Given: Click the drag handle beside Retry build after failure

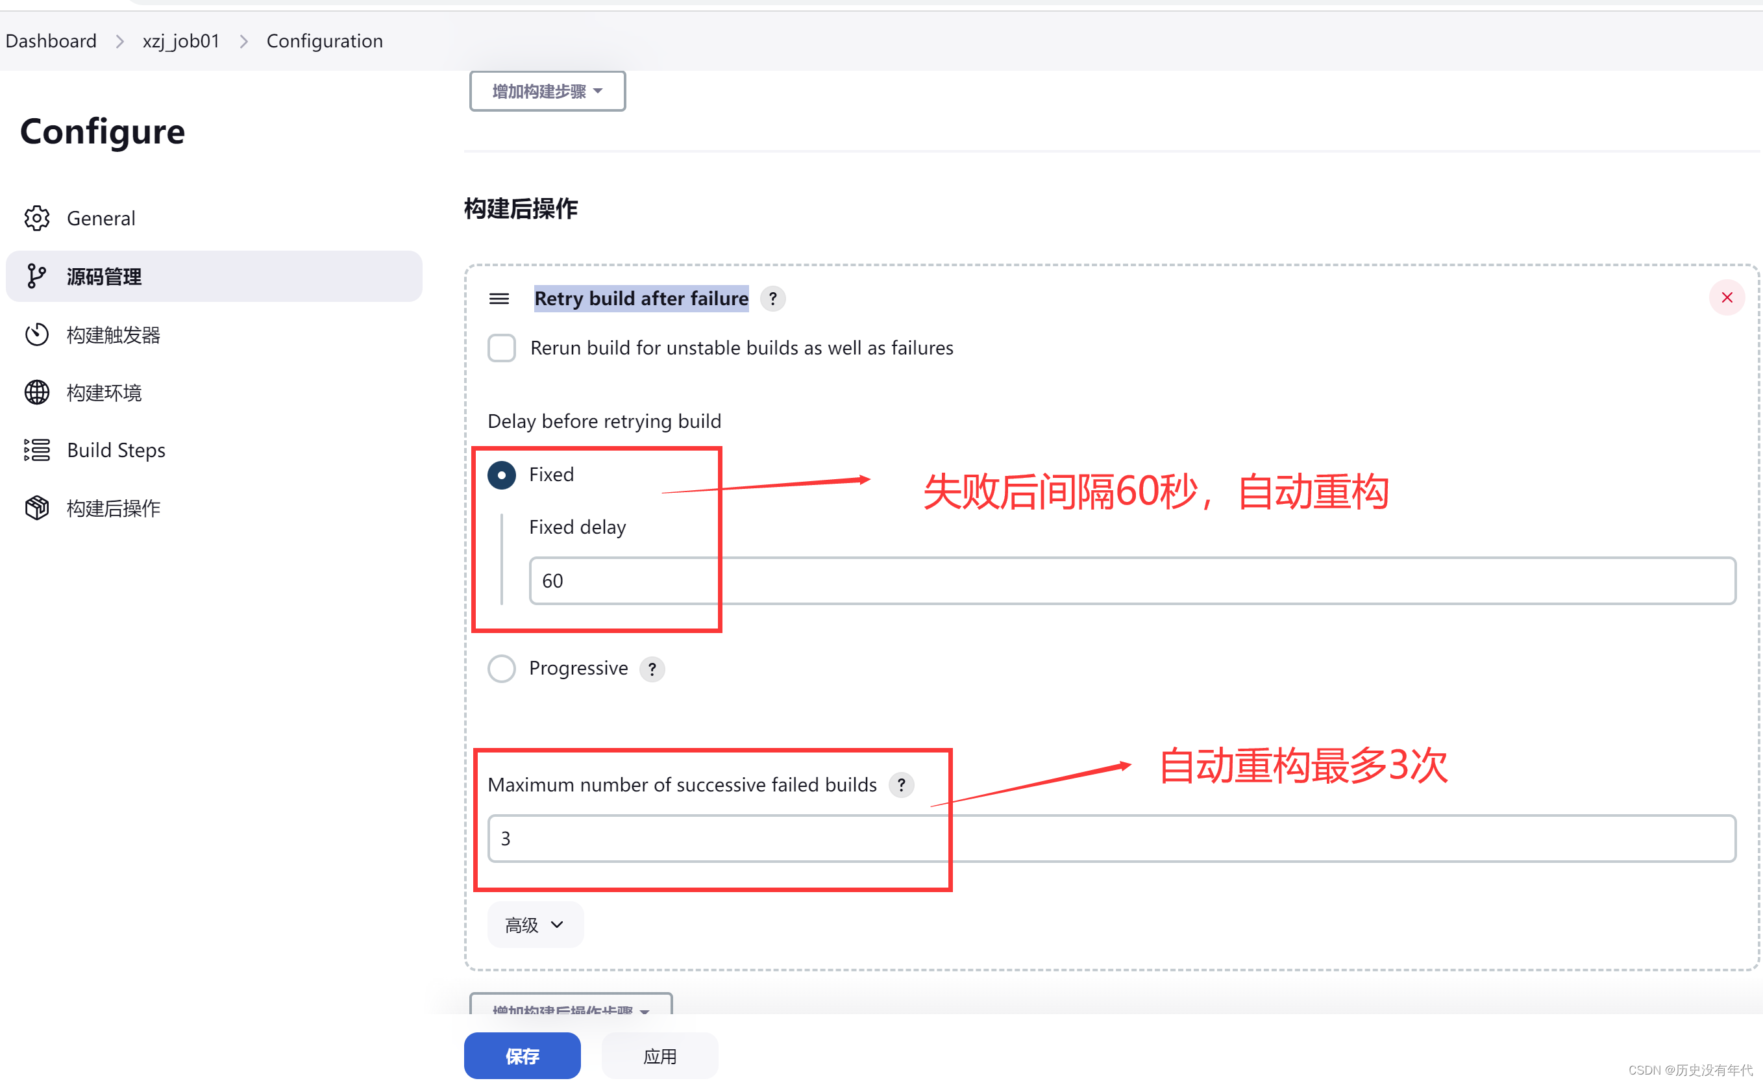Looking at the screenshot, I should click(499, 299).
